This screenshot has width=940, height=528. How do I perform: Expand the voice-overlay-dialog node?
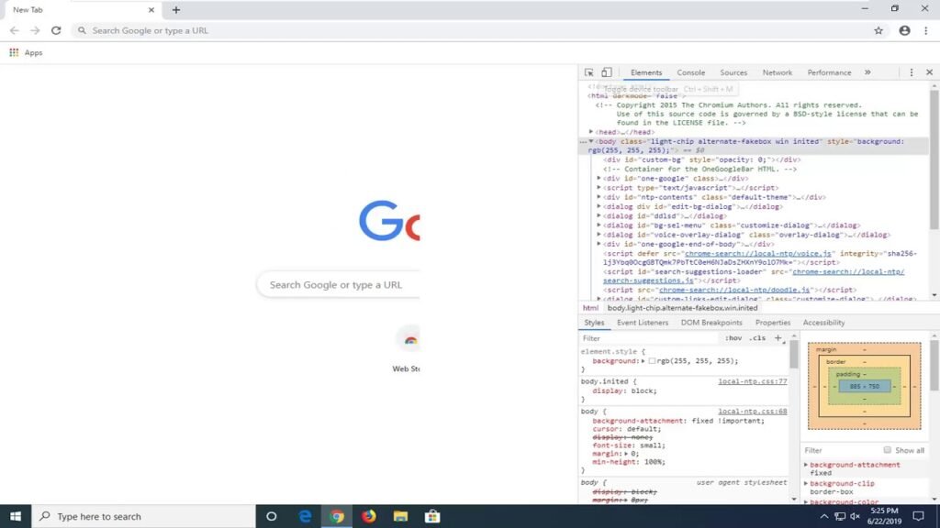click(x=599, y=235)
